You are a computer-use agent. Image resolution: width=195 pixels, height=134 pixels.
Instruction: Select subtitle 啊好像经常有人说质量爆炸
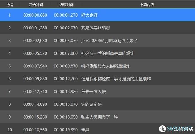click(106, 66)
